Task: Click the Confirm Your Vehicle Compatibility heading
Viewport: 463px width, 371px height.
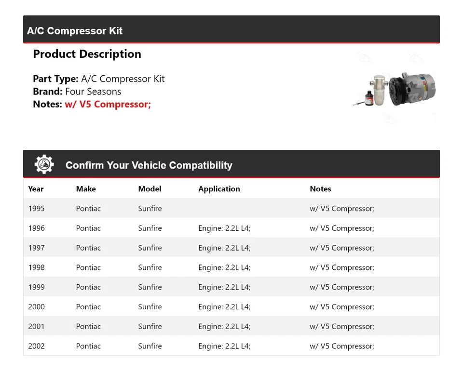Action: tap(149, 165)
